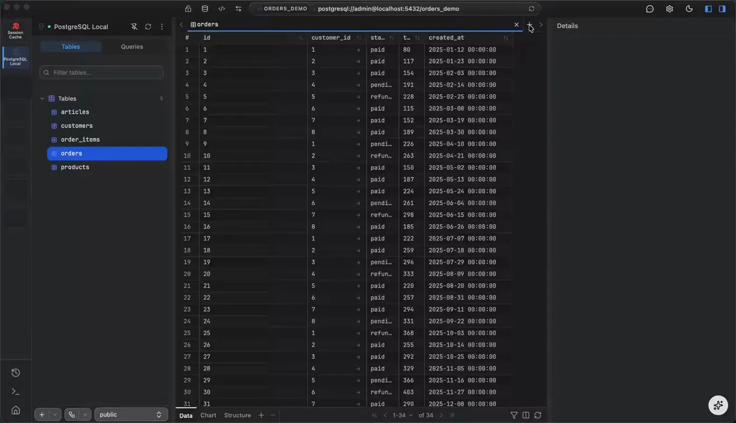Open the 1-34 row range dropdown
Image resolution: width=736 pixels, height=423 pixels.
(403, 415)
